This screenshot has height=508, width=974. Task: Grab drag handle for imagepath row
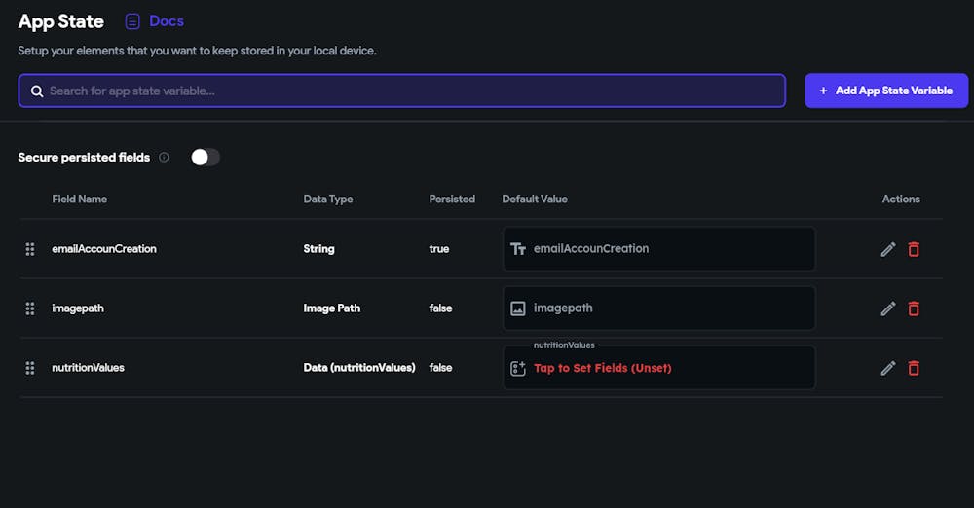pyautogui.click(x=30, y=308)
